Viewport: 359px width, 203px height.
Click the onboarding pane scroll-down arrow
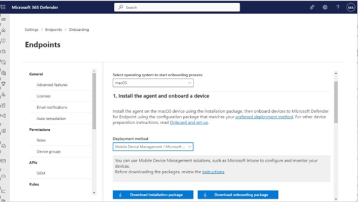[x=336, y=199]
